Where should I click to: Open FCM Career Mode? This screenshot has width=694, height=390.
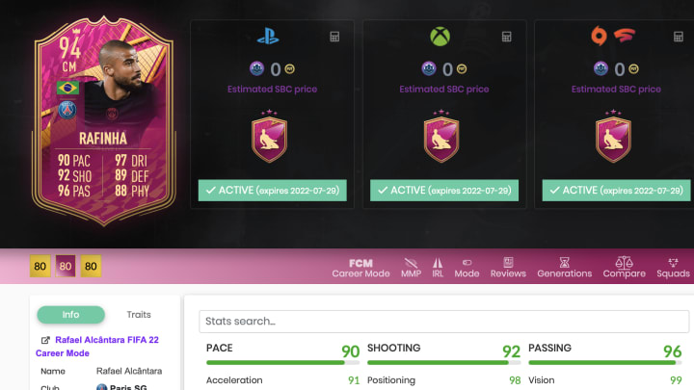(360, 268)
